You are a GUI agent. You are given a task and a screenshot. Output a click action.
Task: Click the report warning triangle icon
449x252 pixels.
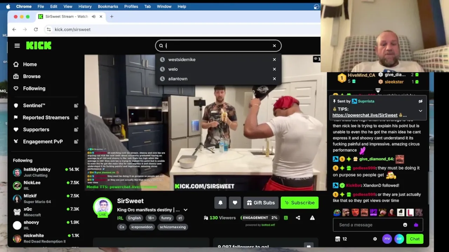coord(312,218)
